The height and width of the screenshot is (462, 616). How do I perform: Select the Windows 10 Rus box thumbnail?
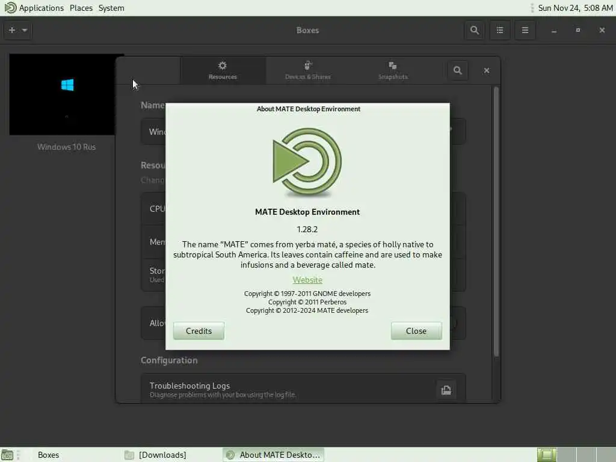(x=63, y=94)
